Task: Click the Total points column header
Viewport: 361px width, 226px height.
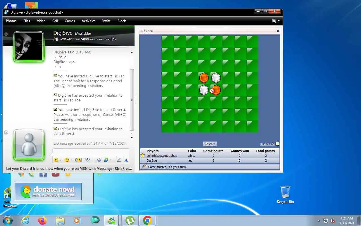Action: tap(265, 151)
